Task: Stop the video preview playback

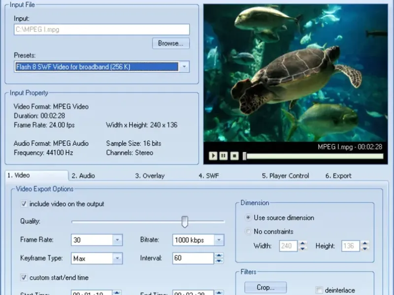Action: (x=234, y=156)
